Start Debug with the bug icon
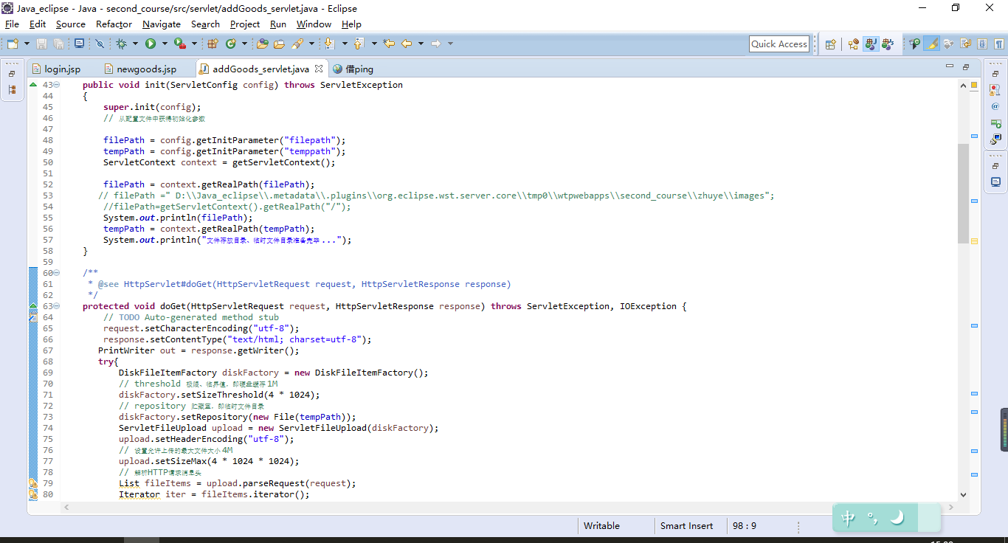The image size is (1008, 543). click(x=122, y=44)
